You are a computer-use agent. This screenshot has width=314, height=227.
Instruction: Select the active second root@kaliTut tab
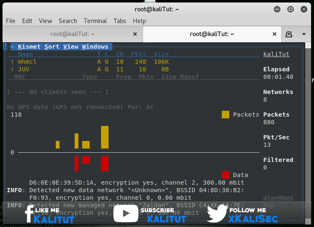212,34
